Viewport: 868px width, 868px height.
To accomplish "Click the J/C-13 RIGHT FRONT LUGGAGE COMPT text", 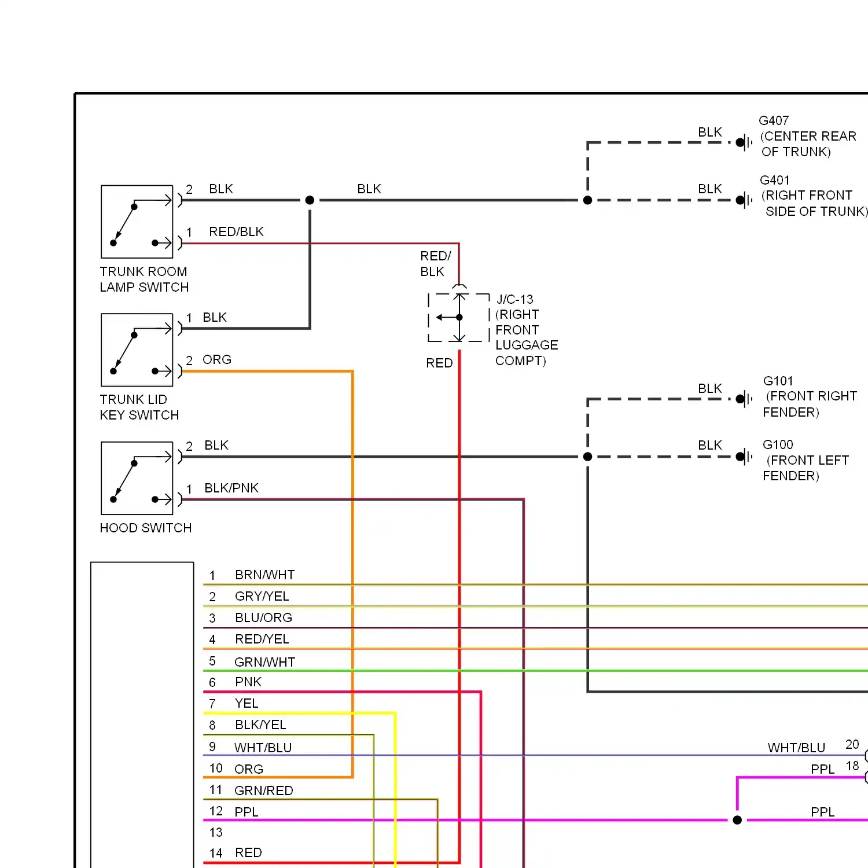I will 527,330.
